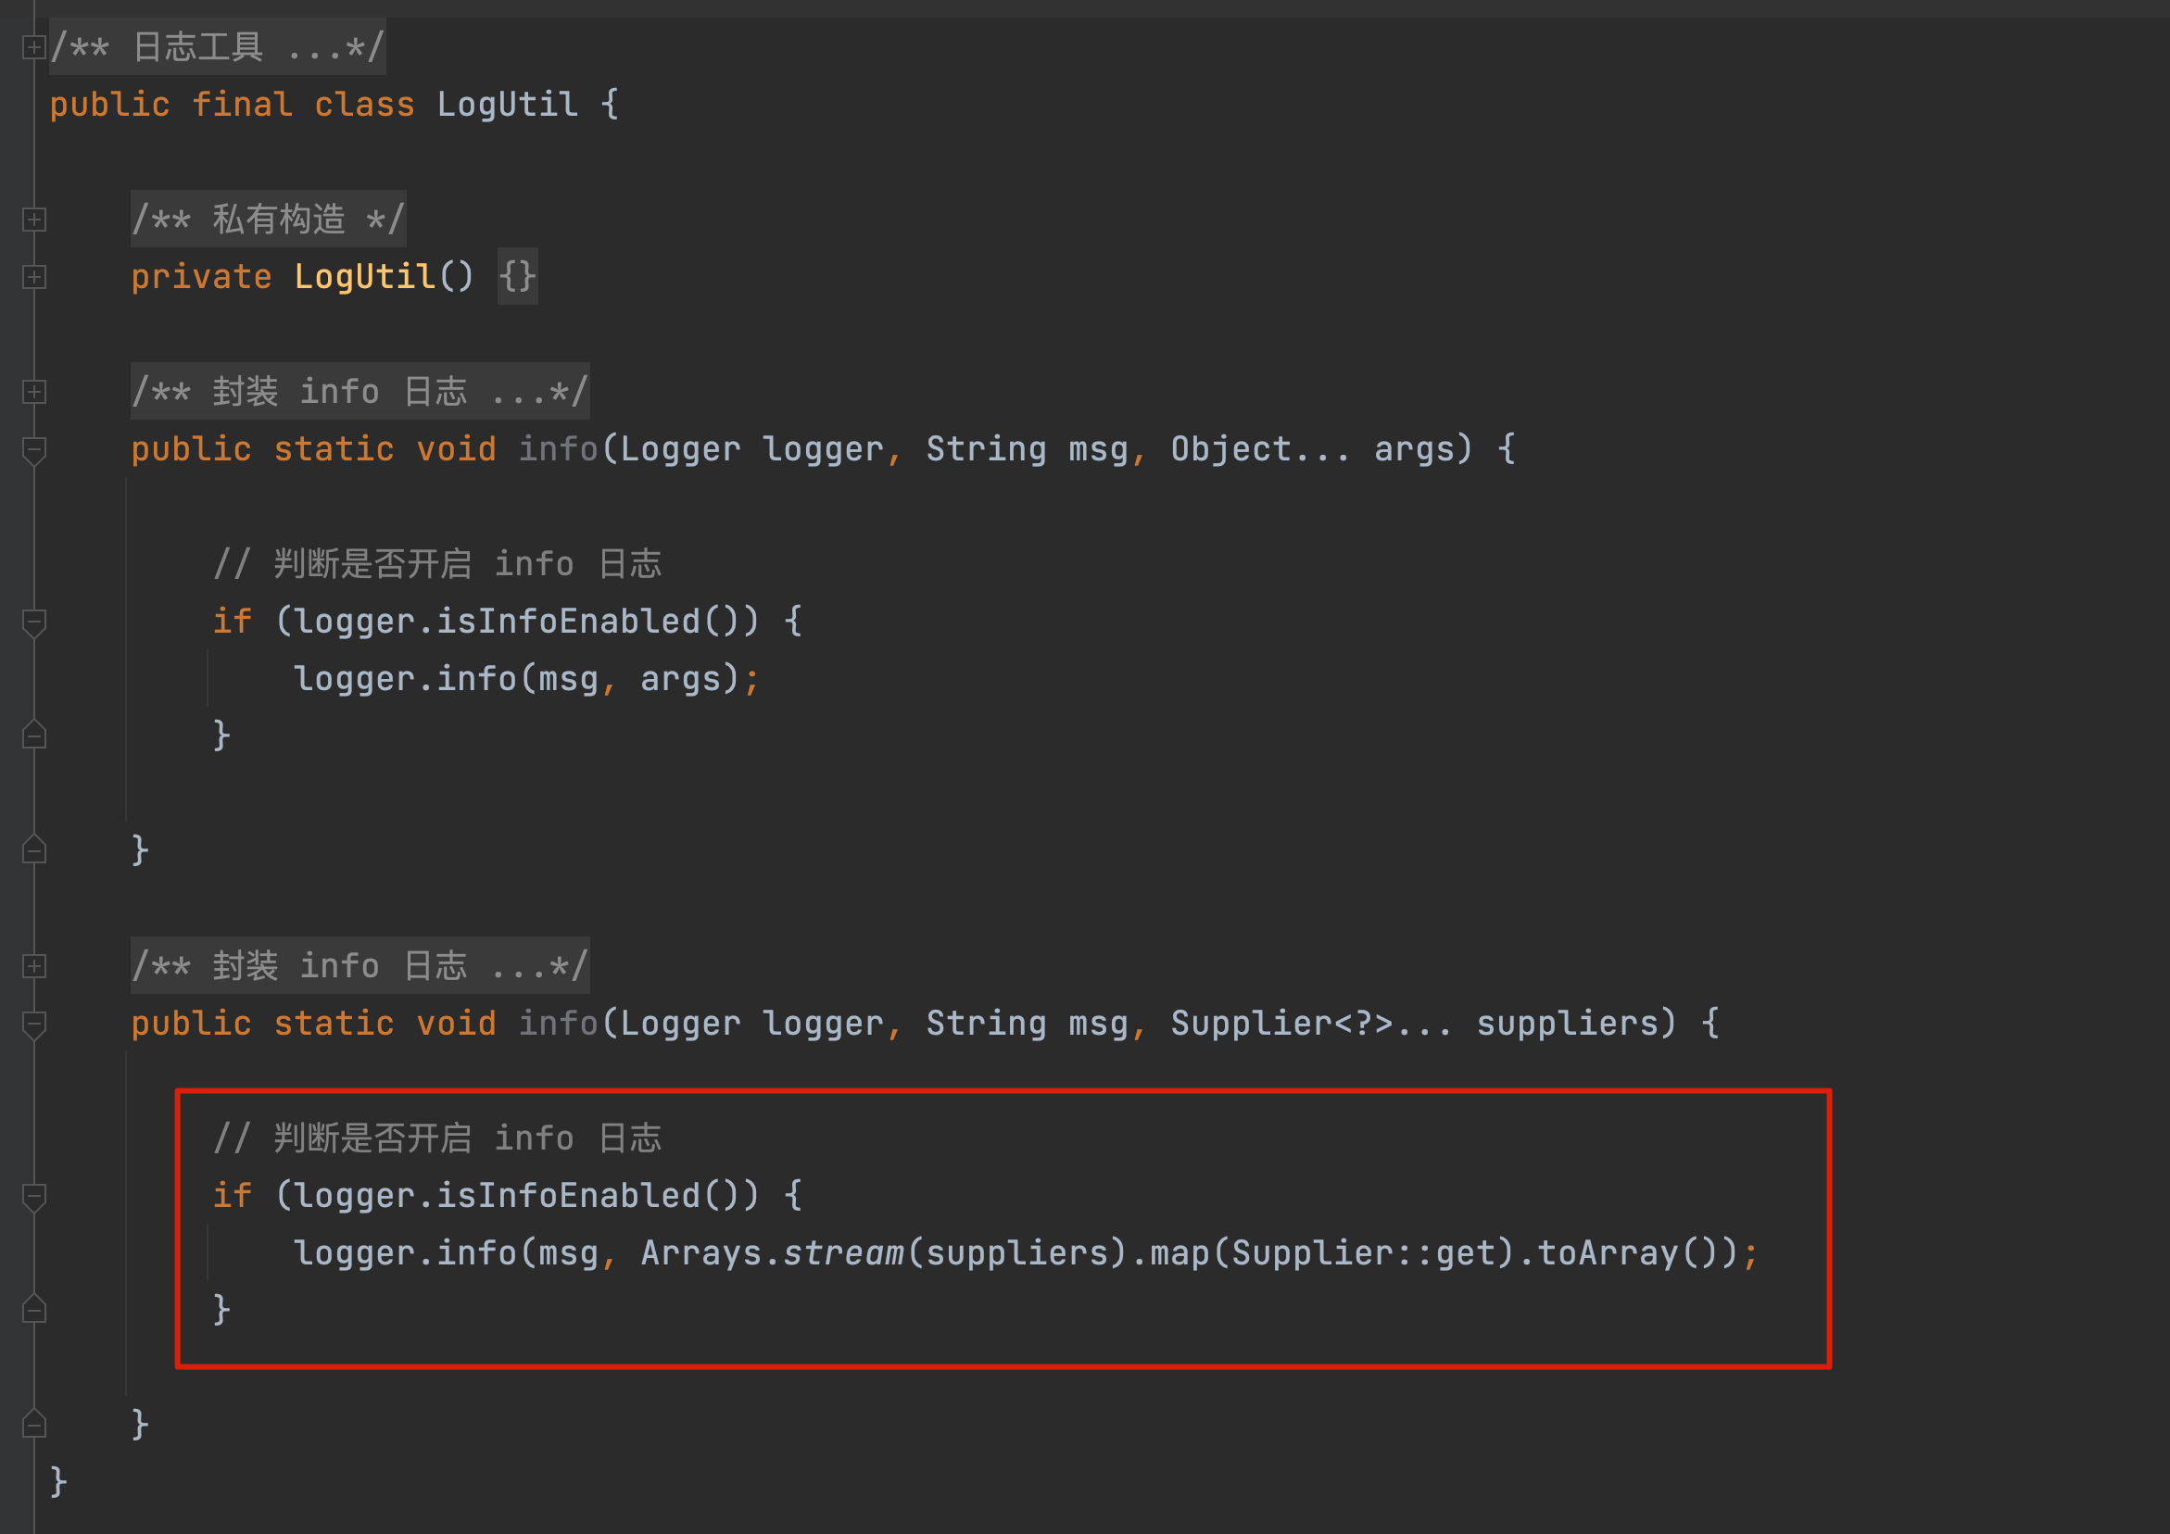
Task: Click the 'Object...' parameter type
Action: point(1261,449)
